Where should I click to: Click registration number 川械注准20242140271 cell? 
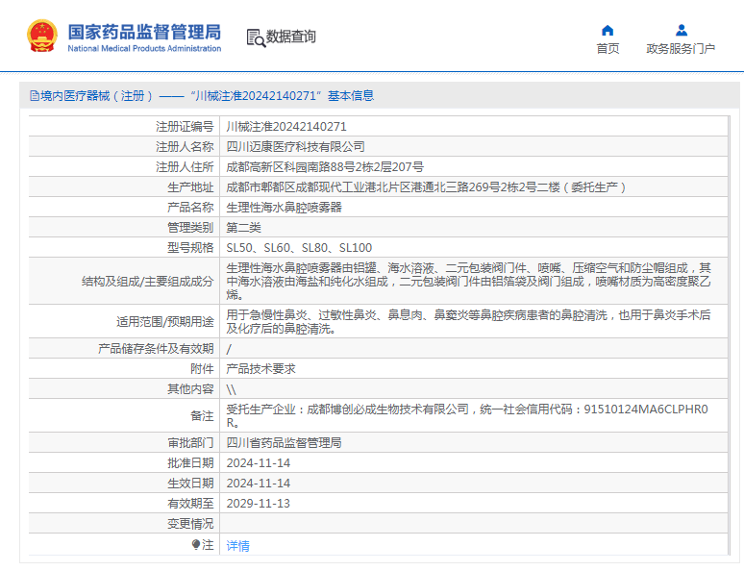pos(286,126)
